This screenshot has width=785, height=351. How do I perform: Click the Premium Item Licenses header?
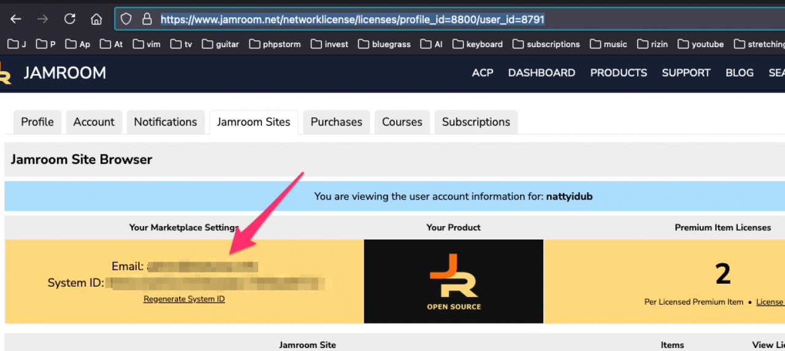point(723,227)
